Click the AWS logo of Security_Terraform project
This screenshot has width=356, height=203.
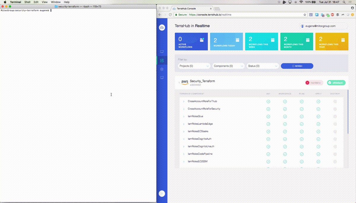click(x=185, y=82)
